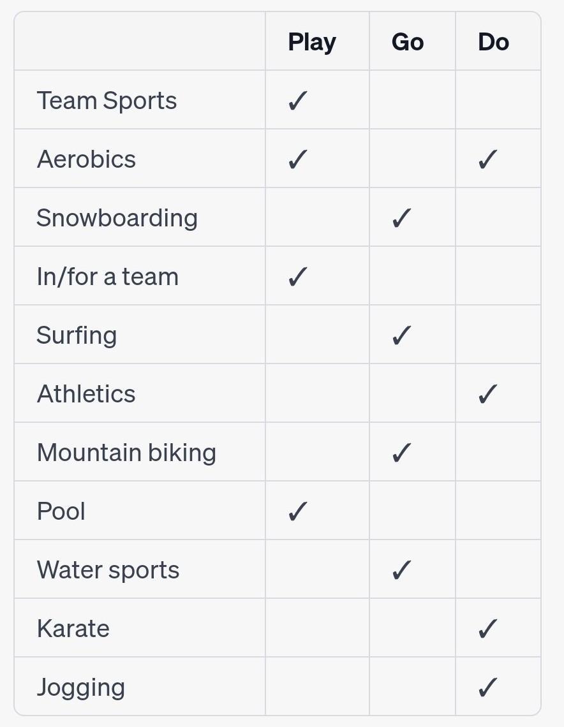
Task: Click the Jogging row label
Action: coord(81,687)
